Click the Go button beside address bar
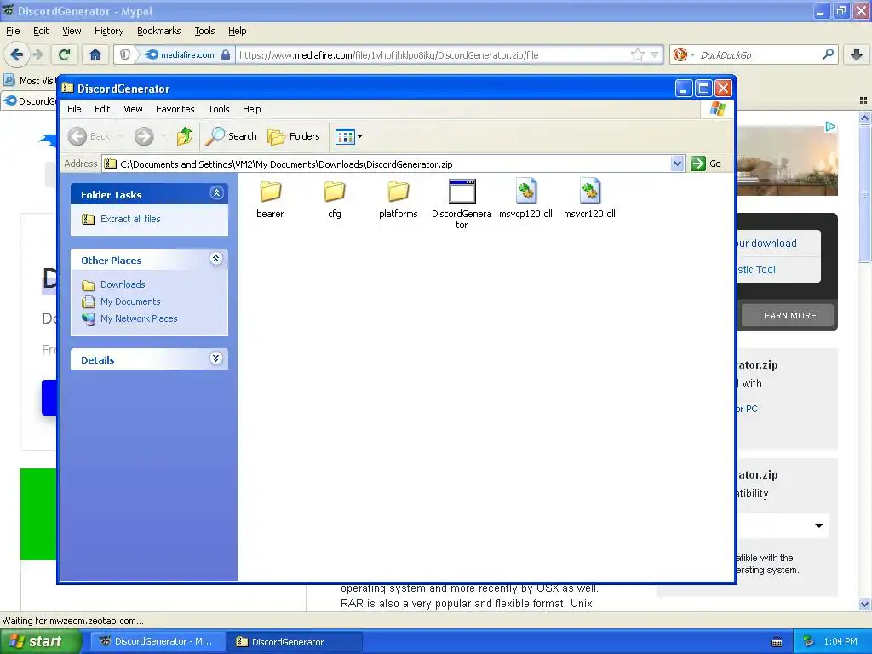This screenshot has width=872, height=654. pyautogui.click(x=706, y=163)
